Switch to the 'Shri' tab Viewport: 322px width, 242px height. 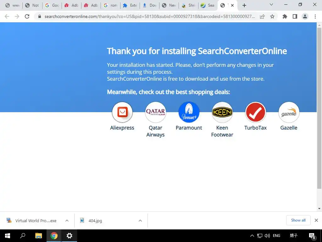click(x=189, y=5)
